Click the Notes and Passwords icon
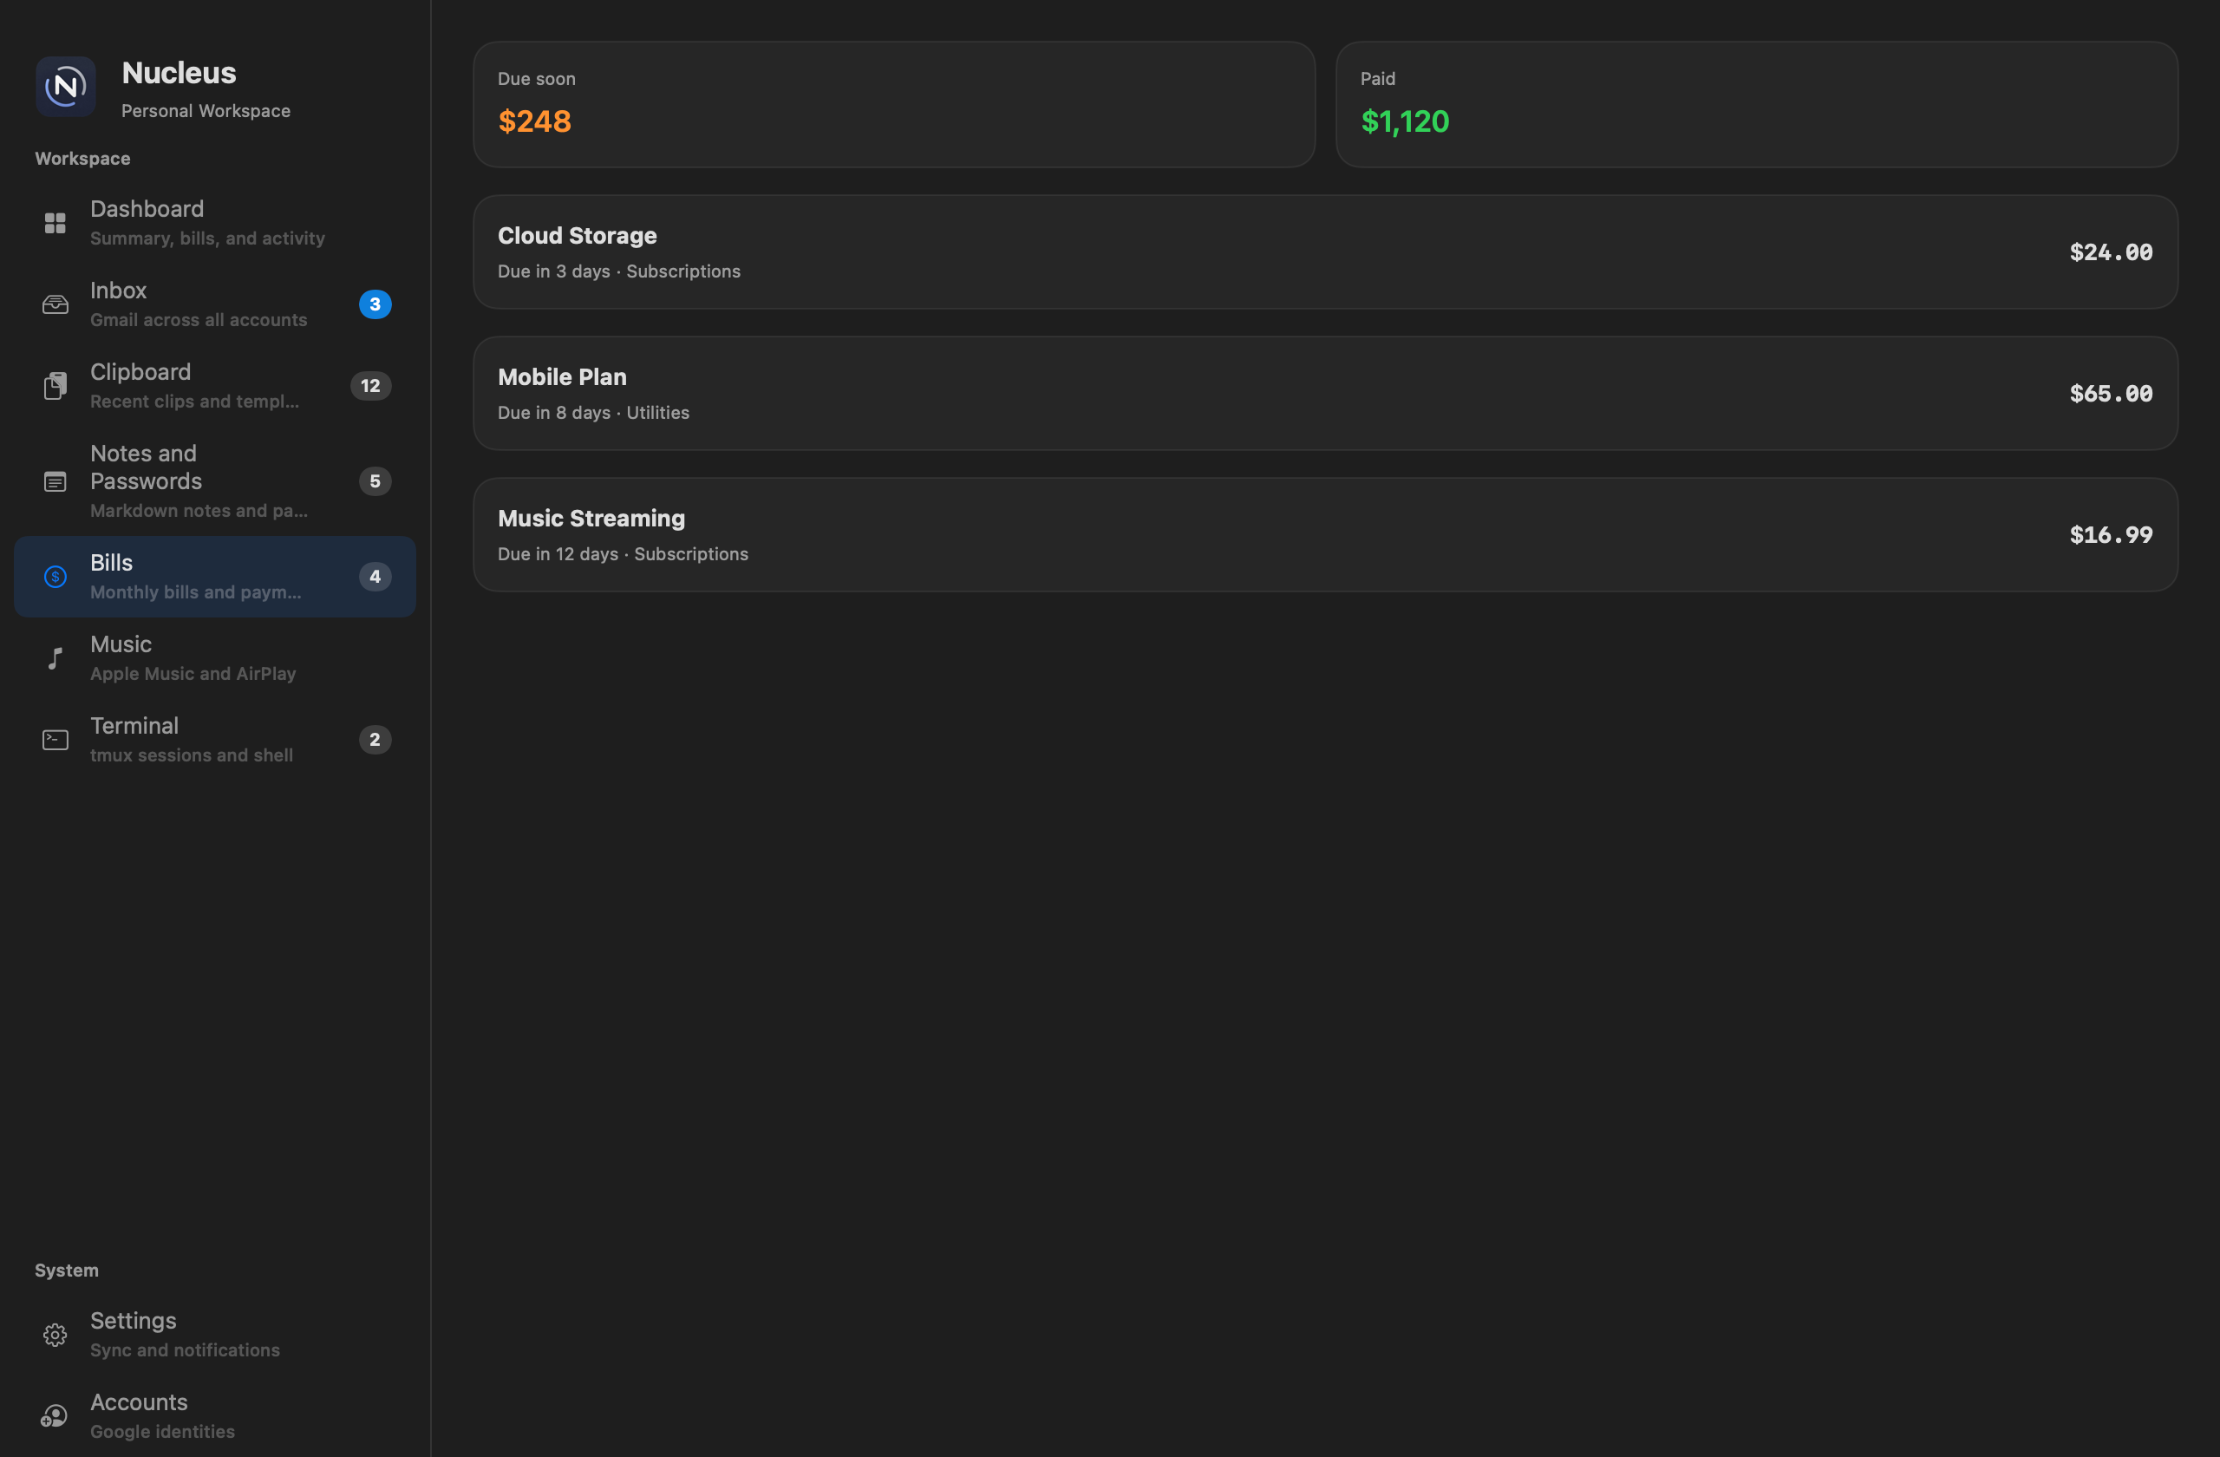The width and height of the screenshot is (2220, 1457). point(55,481)
